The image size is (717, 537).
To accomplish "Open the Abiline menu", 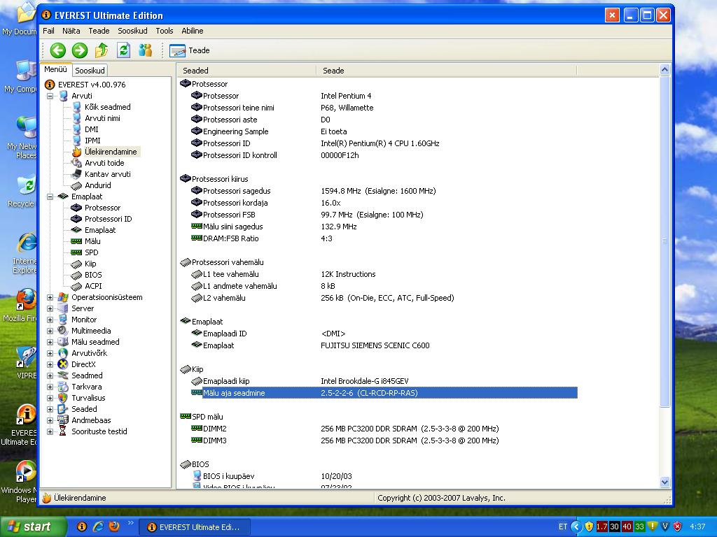I will click(x=193, y=31).
